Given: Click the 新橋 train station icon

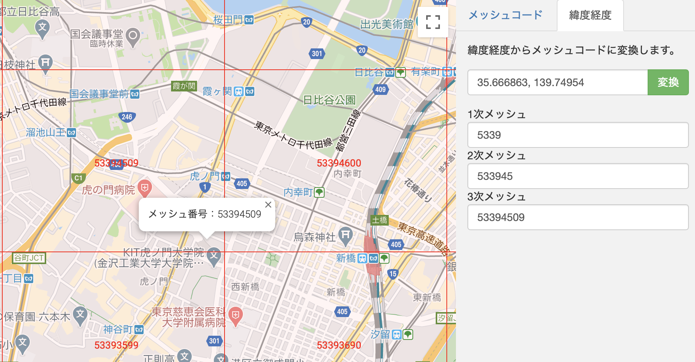Looking at the screenshot, I should tap(362, 258).
